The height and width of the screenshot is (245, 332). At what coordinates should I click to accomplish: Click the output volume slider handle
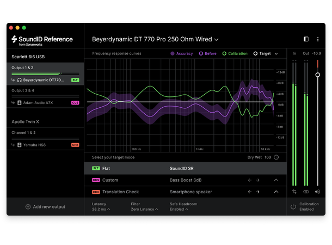[x=318, y=75]
